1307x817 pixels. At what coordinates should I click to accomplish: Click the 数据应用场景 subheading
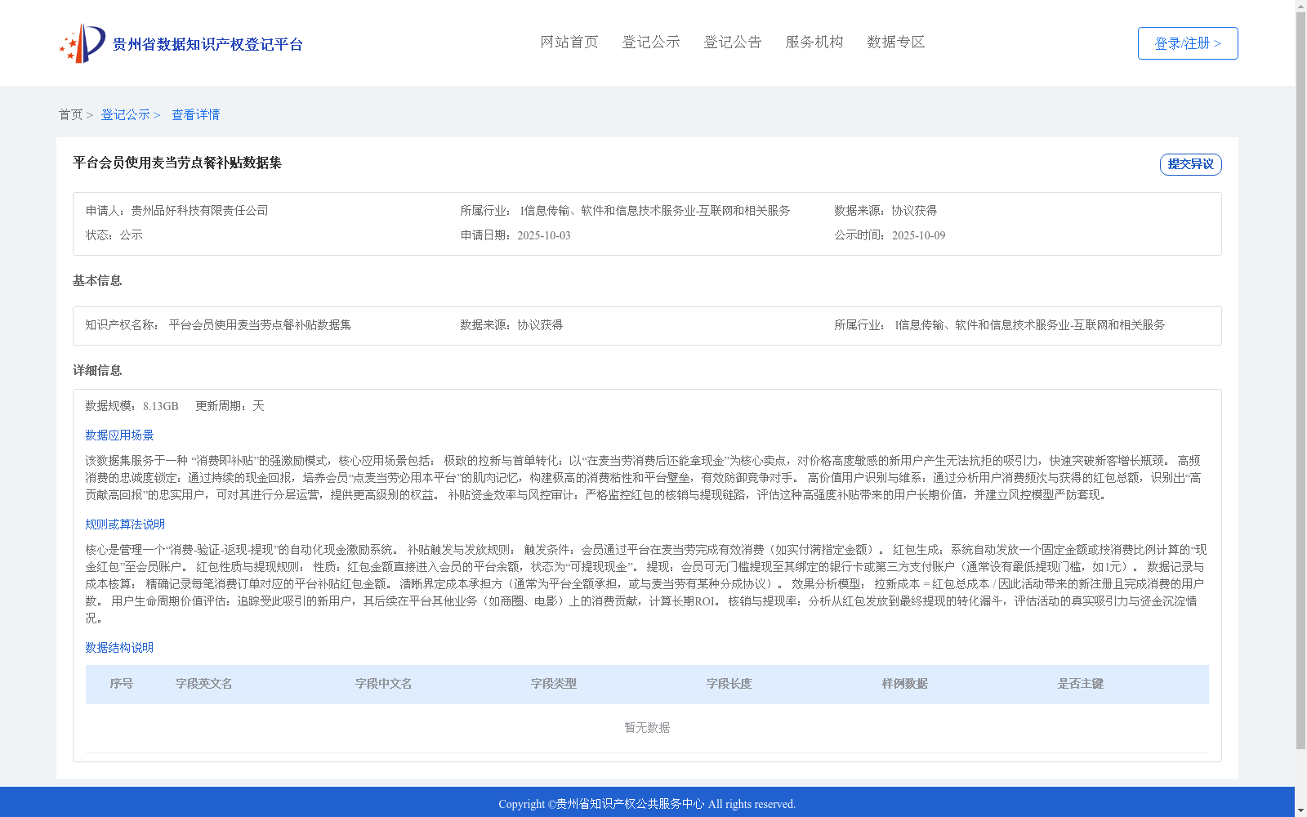119,435
